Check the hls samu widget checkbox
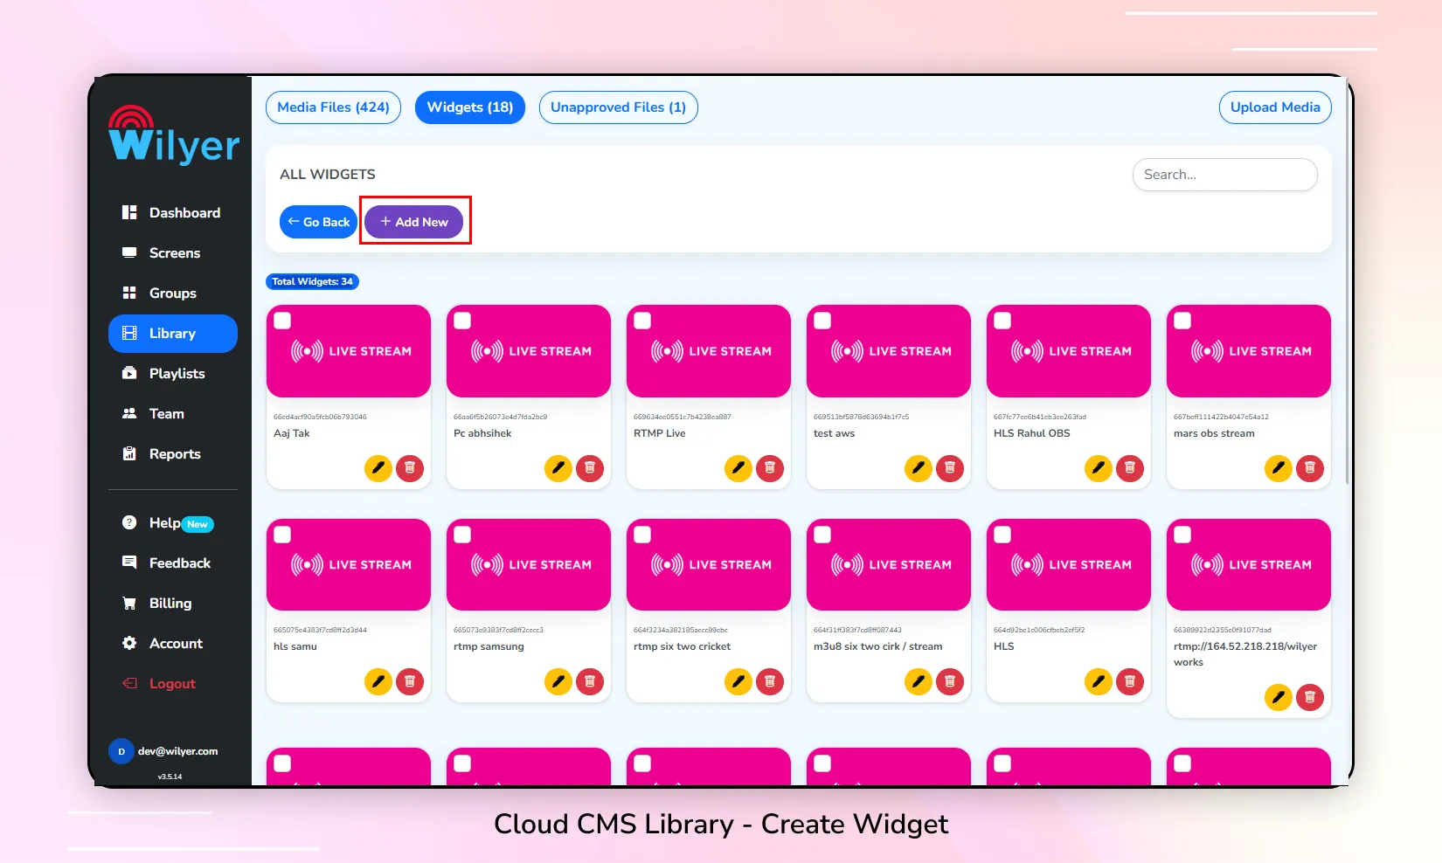This screenshot has width=1442, height=863. (x=282, y=535)
